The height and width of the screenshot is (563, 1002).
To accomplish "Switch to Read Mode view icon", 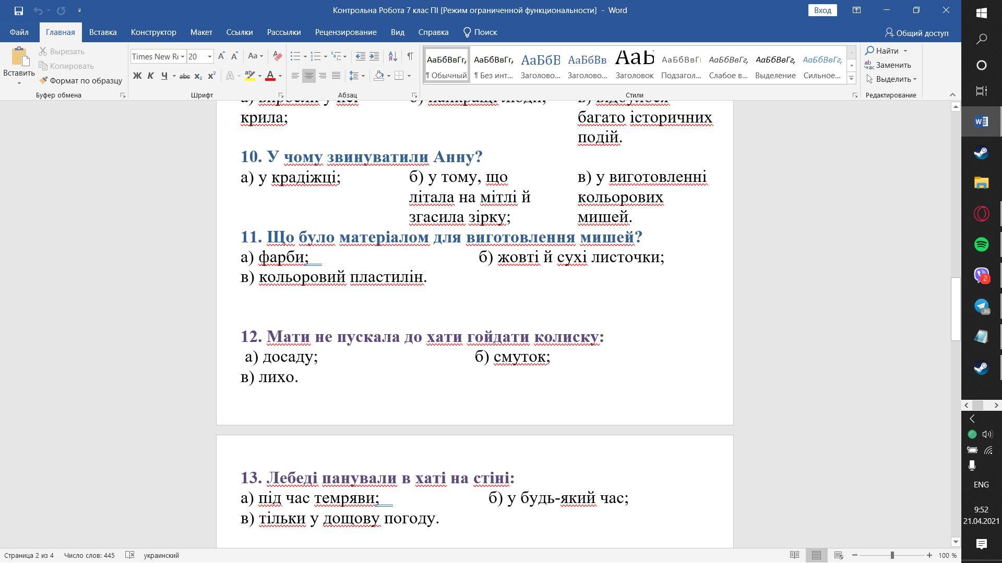I will pos(794,555).
